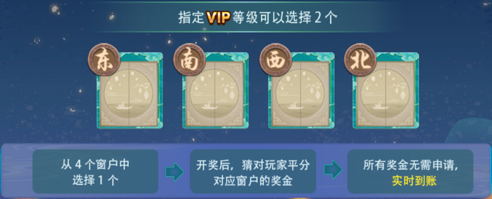Click the 北 (North) round badge
This screenshot has width=492, height=199.
tap(360, 60)
